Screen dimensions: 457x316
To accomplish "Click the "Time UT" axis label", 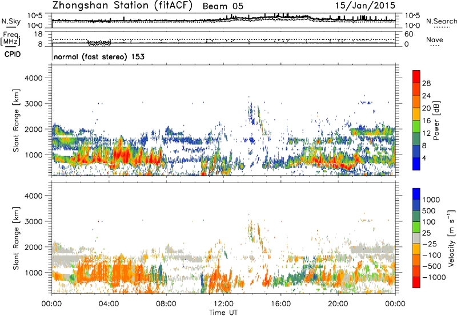I will point(223,313).
